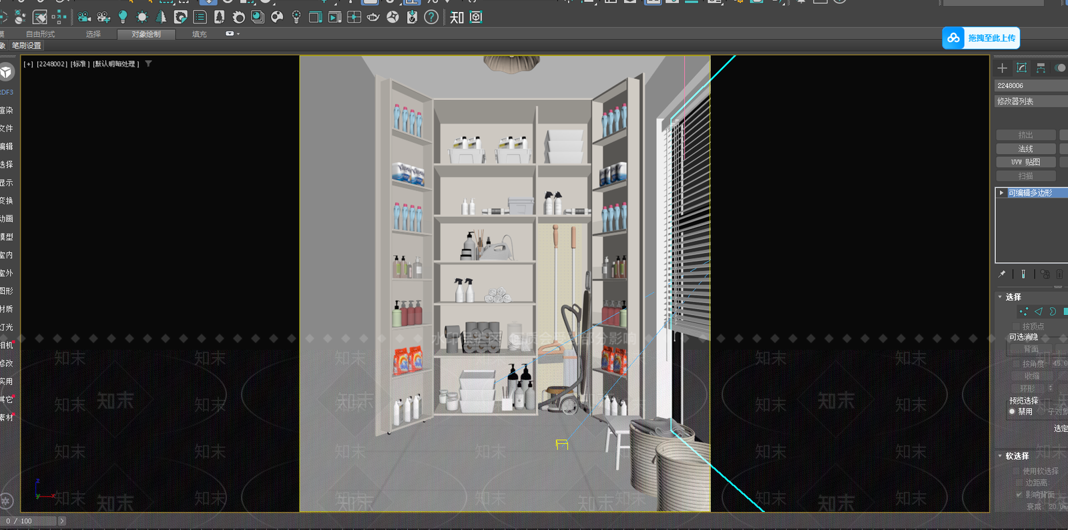
Task: Switch to the 选择 ribbon tab
Action: pos(93,34)
